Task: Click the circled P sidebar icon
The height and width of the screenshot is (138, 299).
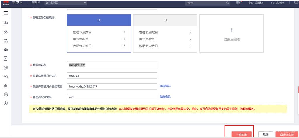Action: coord(6,103)
